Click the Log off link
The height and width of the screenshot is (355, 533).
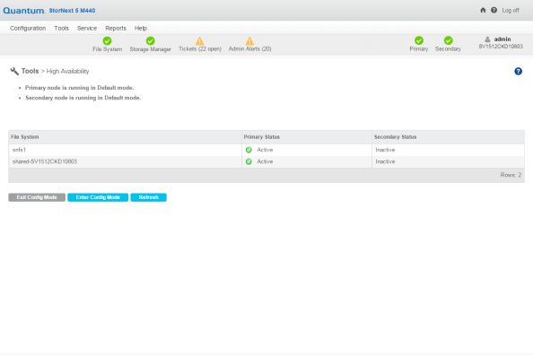coord(511,11)
